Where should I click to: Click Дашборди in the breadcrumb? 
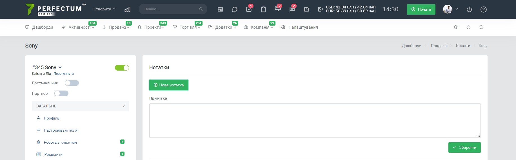point(412,46)
